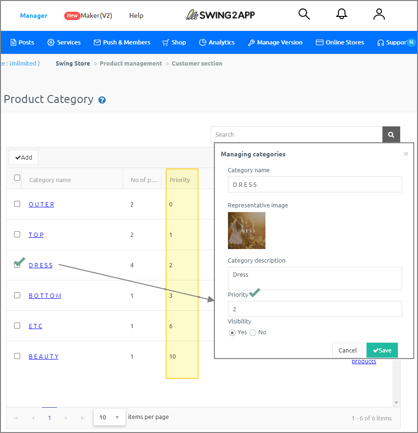Image resolution: width=418 pixels, height=433 pixels.
Task: Close the Managing categories dialog with X
Action: (406, 154)
